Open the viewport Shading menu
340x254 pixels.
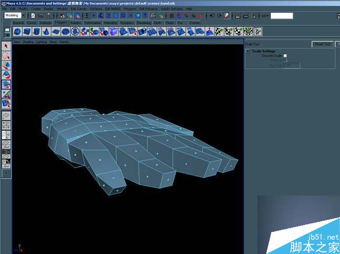pos(28,42)
